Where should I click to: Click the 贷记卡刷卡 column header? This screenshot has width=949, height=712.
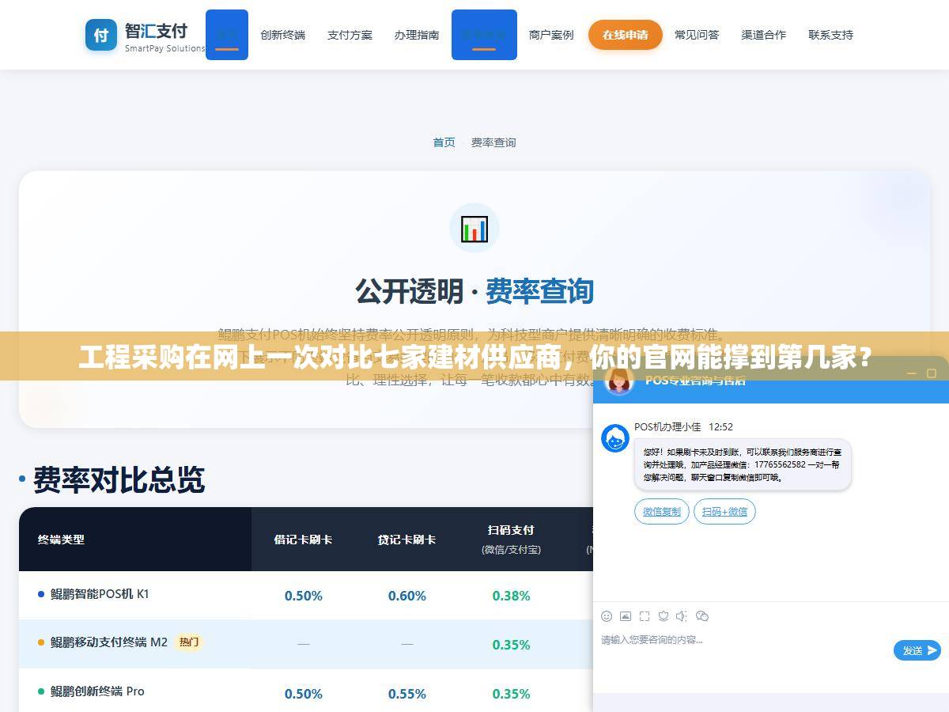coord(406,540)
